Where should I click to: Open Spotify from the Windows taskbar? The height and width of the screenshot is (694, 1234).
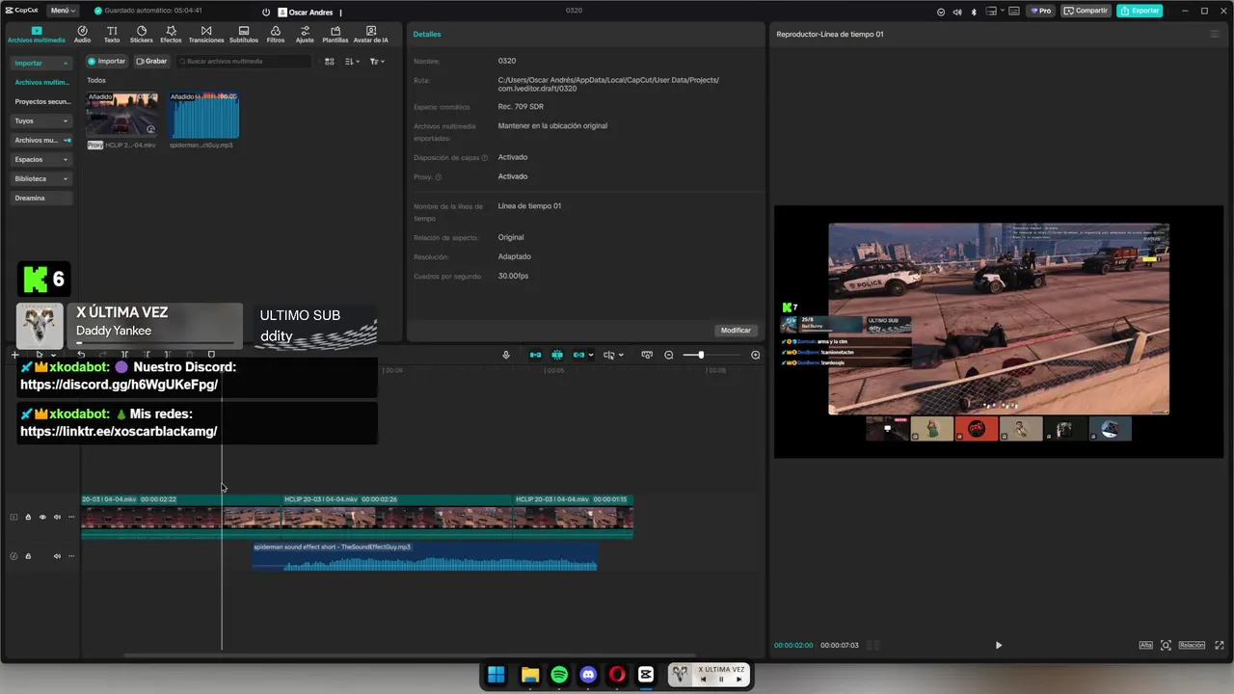coord(559,675)
